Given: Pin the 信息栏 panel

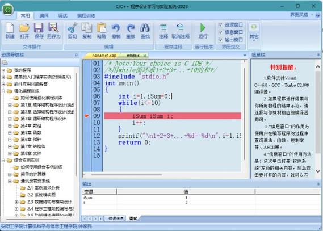Looking at the screenshot, I should [x=318, y=54].
